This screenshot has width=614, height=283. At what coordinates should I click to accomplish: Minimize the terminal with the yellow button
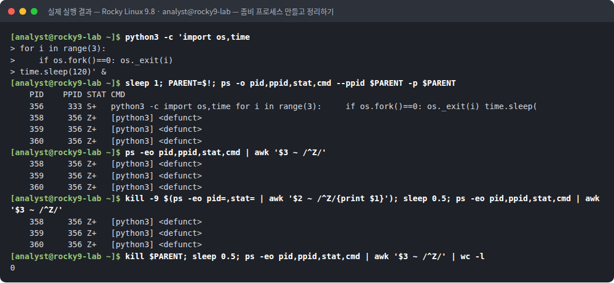click(23, 11)
